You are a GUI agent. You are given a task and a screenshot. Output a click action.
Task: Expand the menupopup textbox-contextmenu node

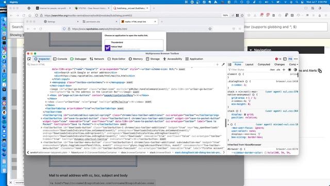point(51,83)
